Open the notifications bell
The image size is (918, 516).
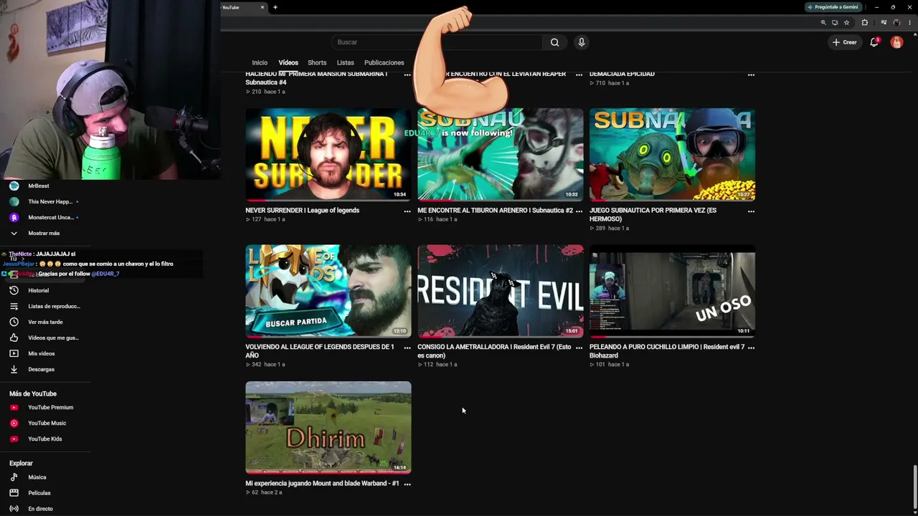[x=874, y=42]
